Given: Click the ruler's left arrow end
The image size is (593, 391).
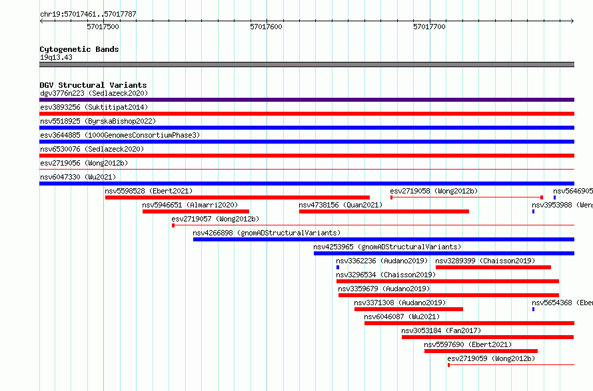Looking at the screenshot, I should (x=41, y=21).
